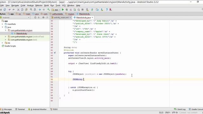Close the activity_main.xml tab

click(70, 17)
